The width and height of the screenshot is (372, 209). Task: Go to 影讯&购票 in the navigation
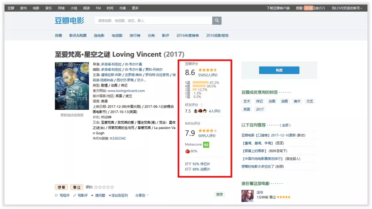[78, 35]
